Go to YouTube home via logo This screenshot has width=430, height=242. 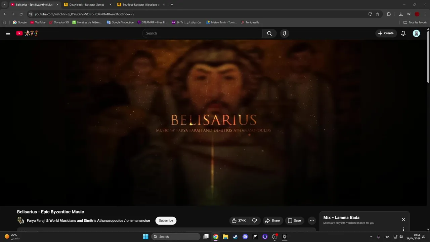point(27,33)
